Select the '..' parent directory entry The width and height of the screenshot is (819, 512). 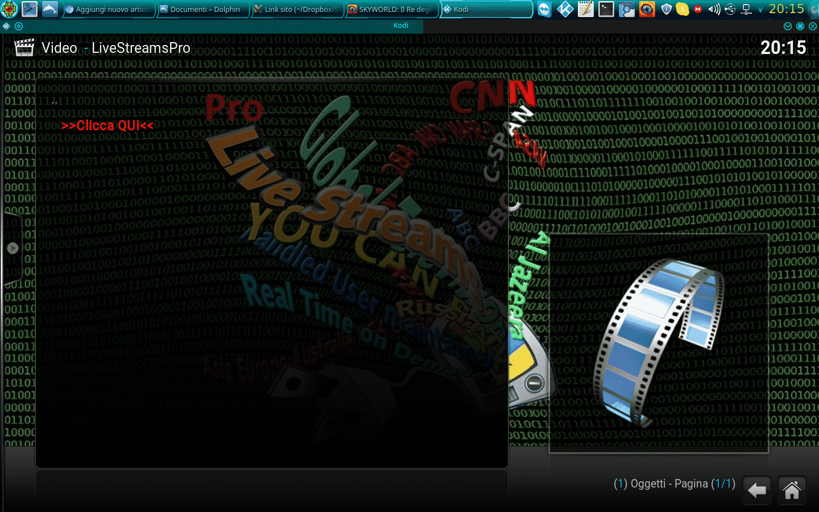(55, 101)
